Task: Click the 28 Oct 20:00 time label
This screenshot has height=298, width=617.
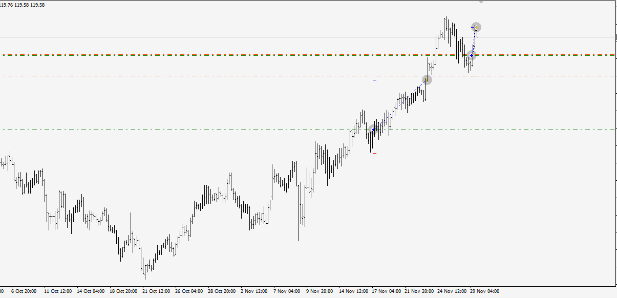Action: [x=222, y=291]
